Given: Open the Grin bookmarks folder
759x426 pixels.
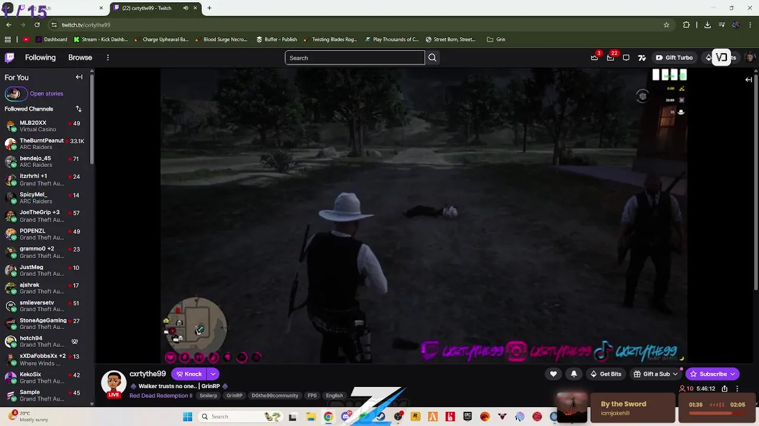Looking at the screenshot, I should coord(496,40).
